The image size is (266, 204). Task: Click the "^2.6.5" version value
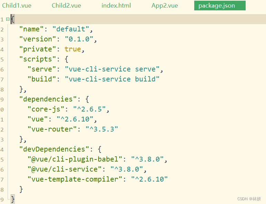click(x=90, y=109)
